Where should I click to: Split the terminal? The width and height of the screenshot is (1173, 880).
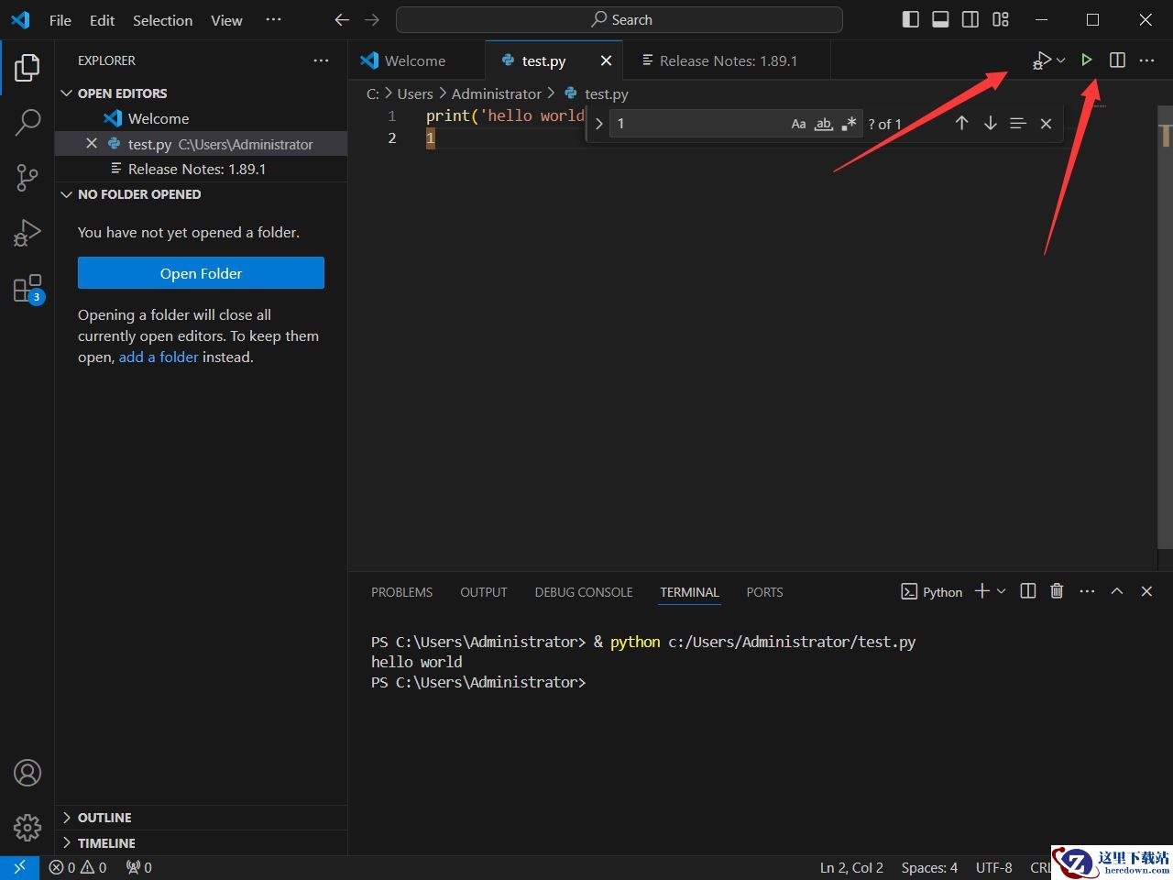click(1028, 591)
